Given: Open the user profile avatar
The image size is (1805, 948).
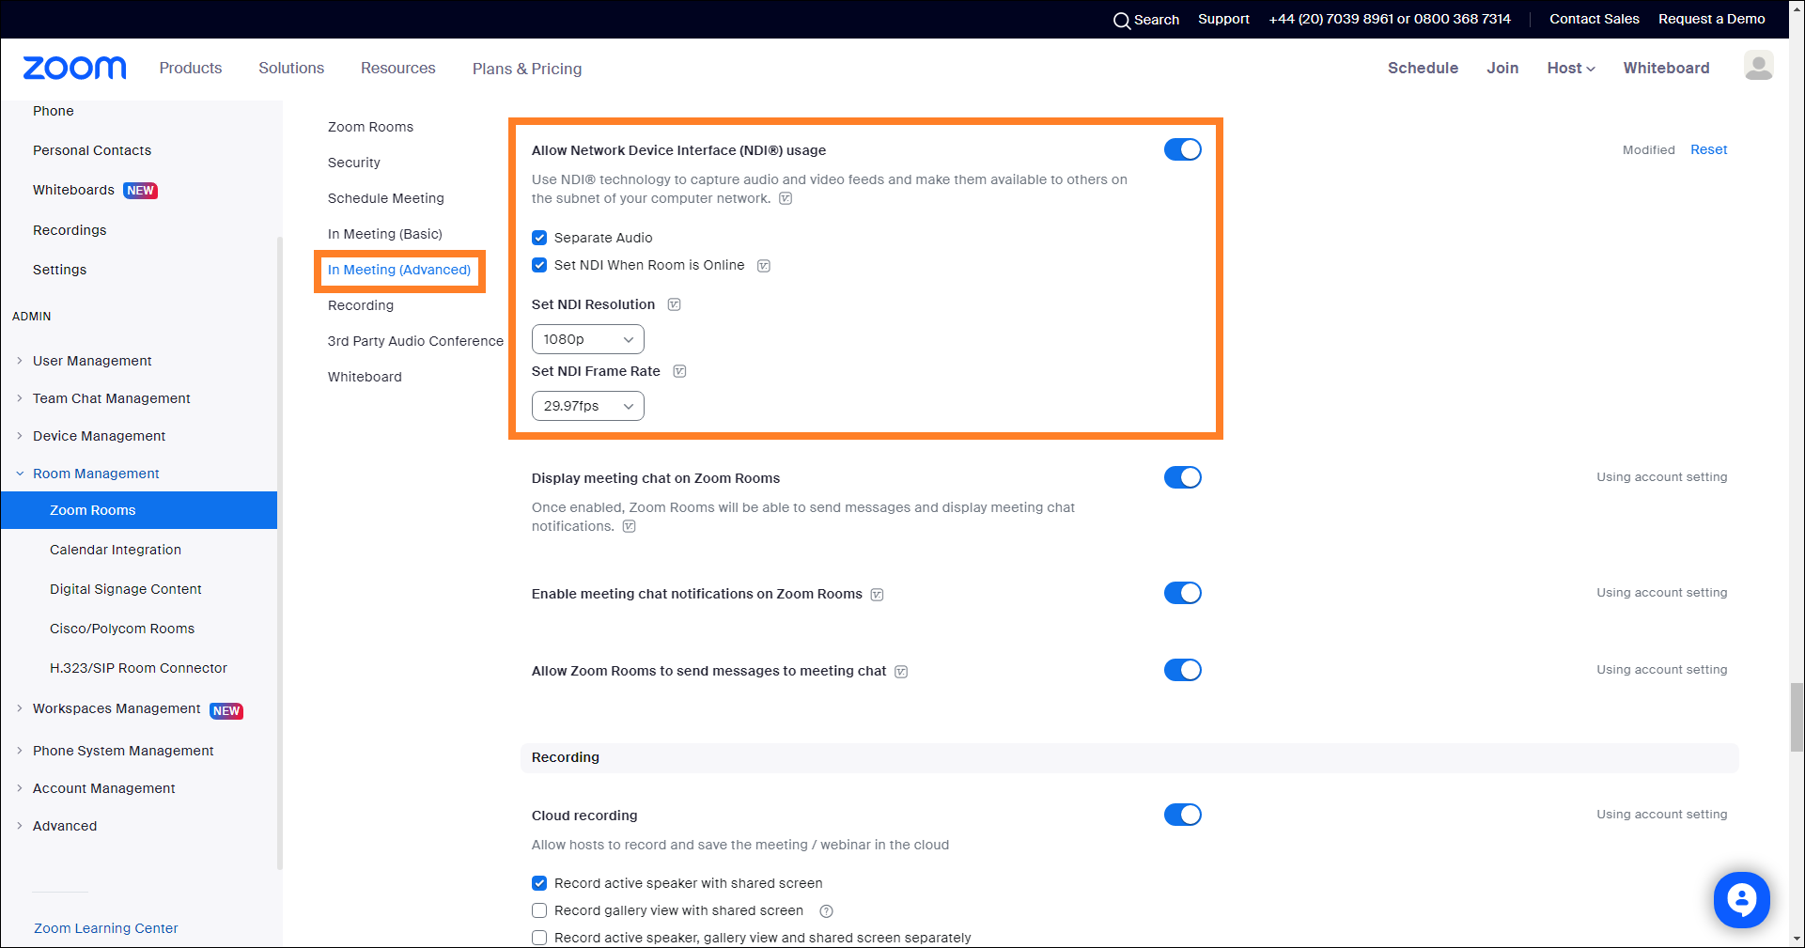Looking at the screenshot, I should (1758, 66).
